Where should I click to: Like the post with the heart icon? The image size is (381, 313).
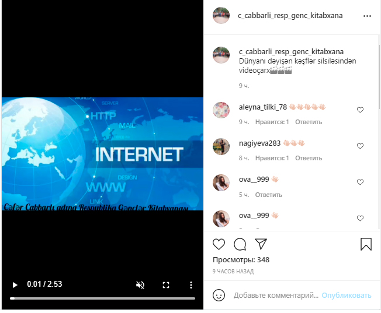point(219,244)
